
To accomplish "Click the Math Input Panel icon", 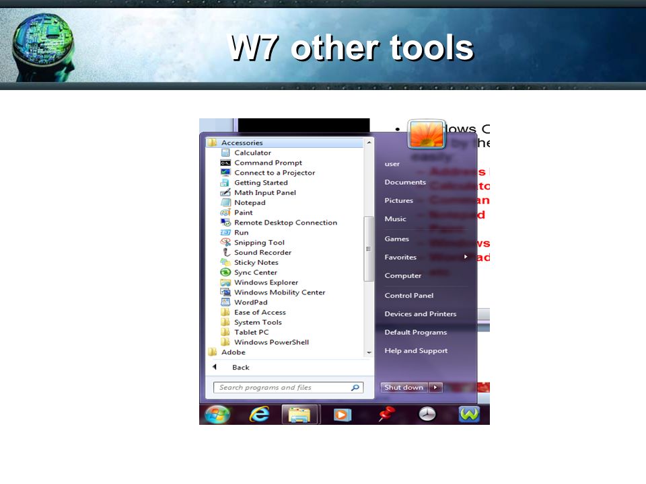I will [x=225, y=193].
